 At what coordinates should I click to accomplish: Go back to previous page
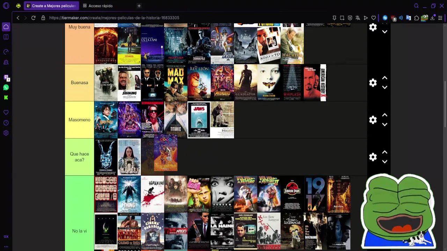pyautogui.click(x=18, y=18)
